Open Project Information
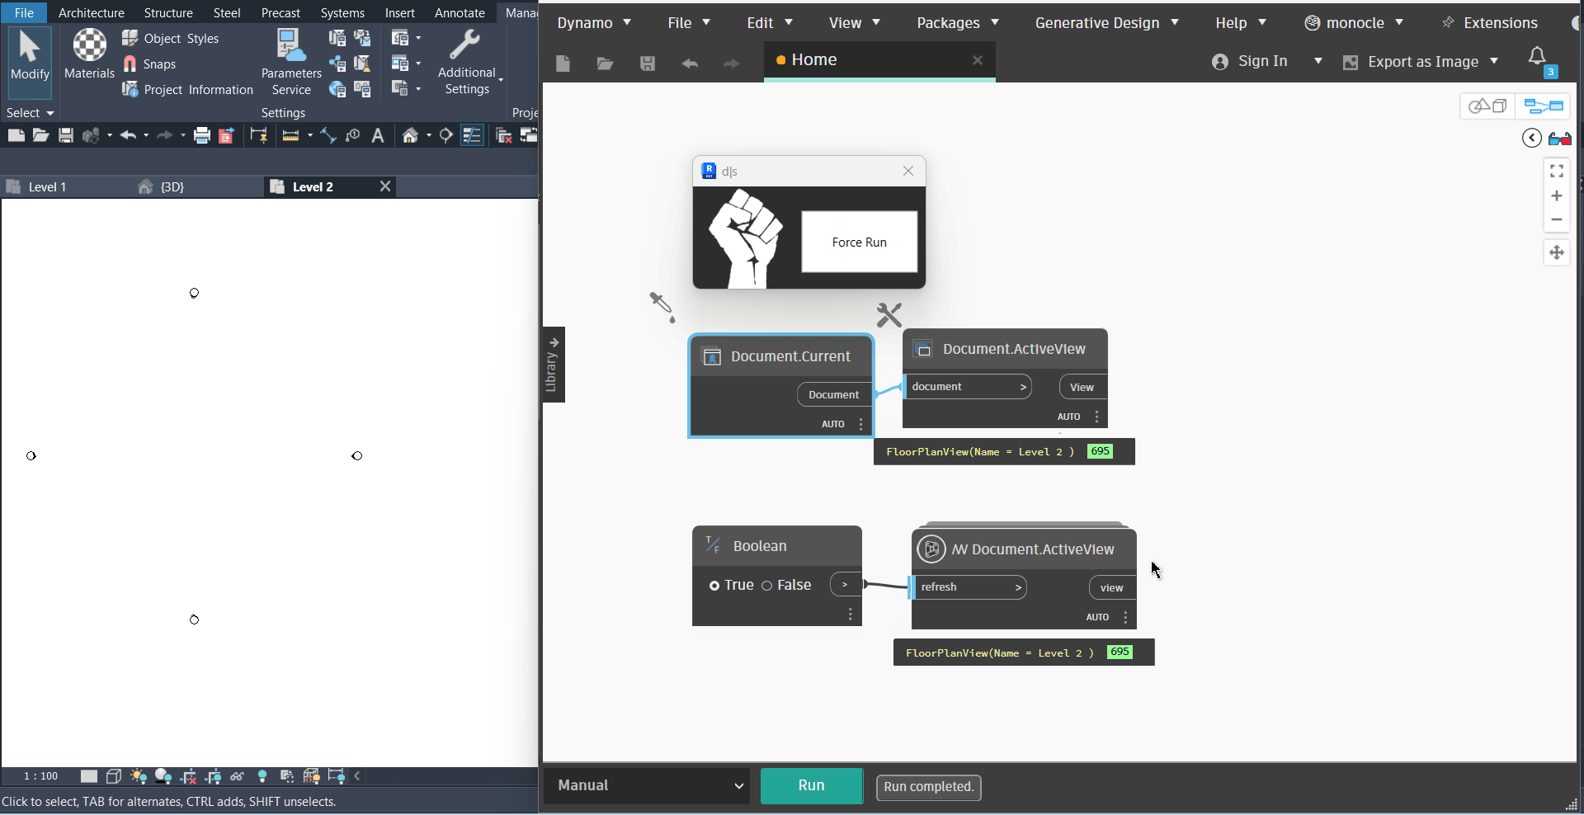The height and width of the screenshot is (815, 1584). pos(188,90)
